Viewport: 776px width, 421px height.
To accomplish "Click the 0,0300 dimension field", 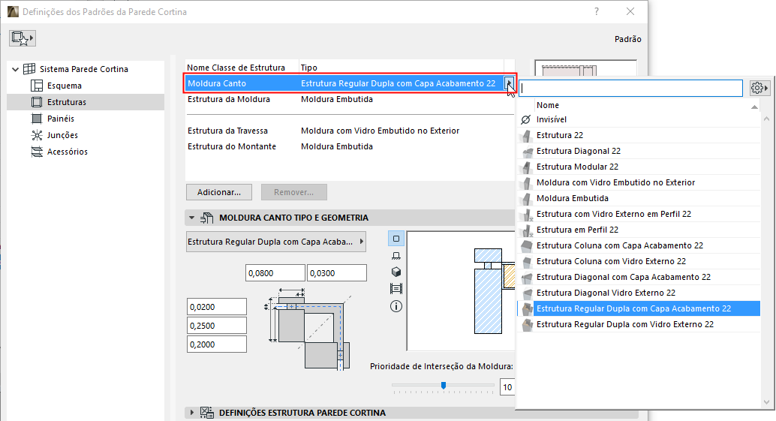I will pyautogui.click(x=337, y=273).
